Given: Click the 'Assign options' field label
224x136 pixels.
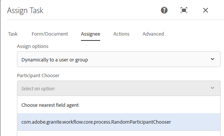Looking at the screenshot, I should (x=33, y=46).
